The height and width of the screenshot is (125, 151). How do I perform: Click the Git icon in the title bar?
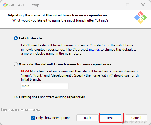click(5, 5)
